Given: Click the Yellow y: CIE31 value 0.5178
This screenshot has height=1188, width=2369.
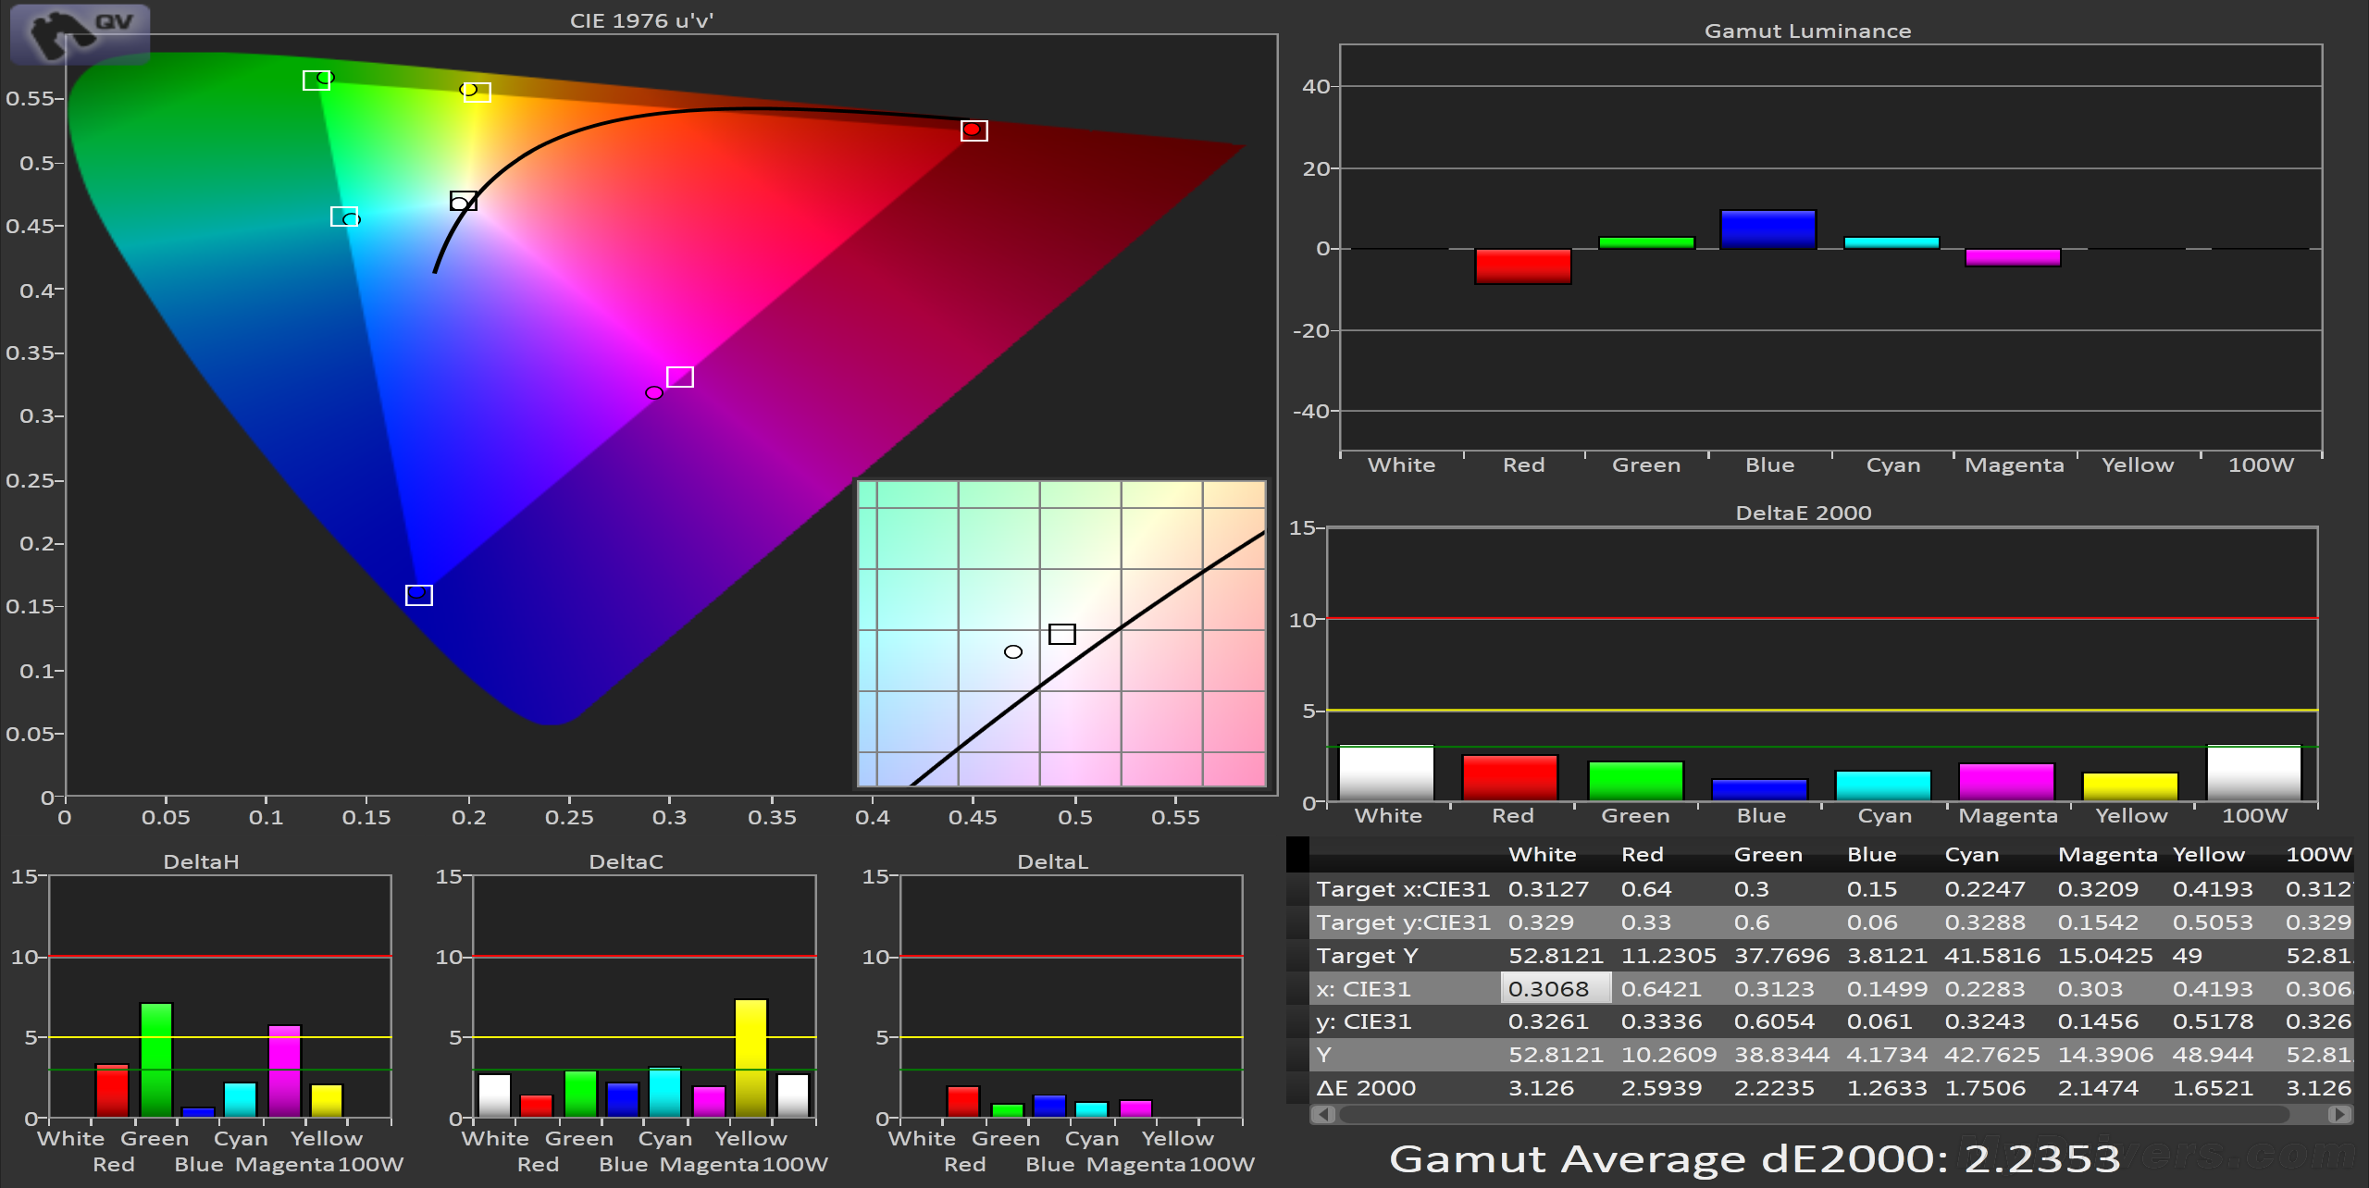Looking at the screenshot, I should click(x=2213, y=1021).
